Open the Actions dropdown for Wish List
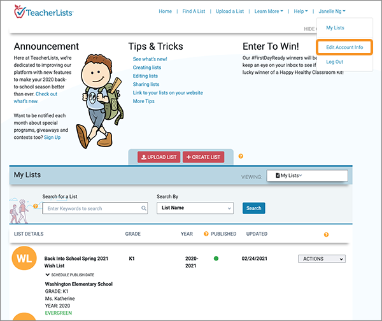 tap(322, 259)
